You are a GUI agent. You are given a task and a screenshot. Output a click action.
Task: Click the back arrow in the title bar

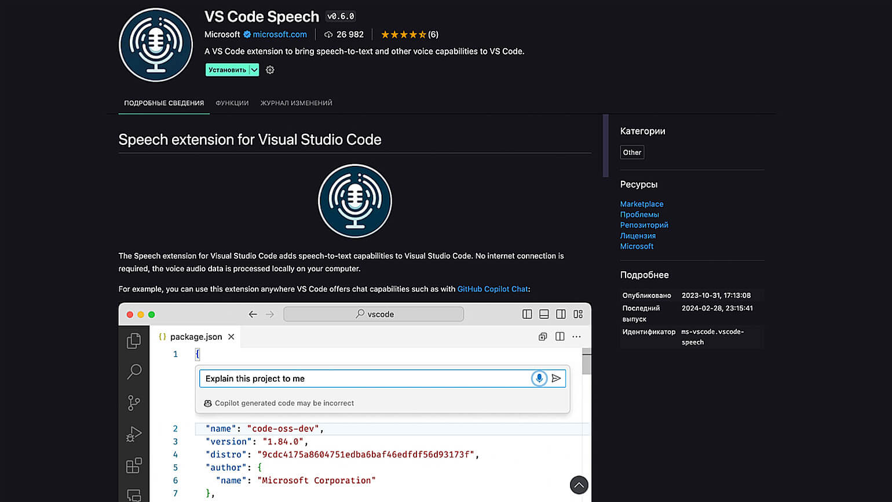[x=253, y=314]
